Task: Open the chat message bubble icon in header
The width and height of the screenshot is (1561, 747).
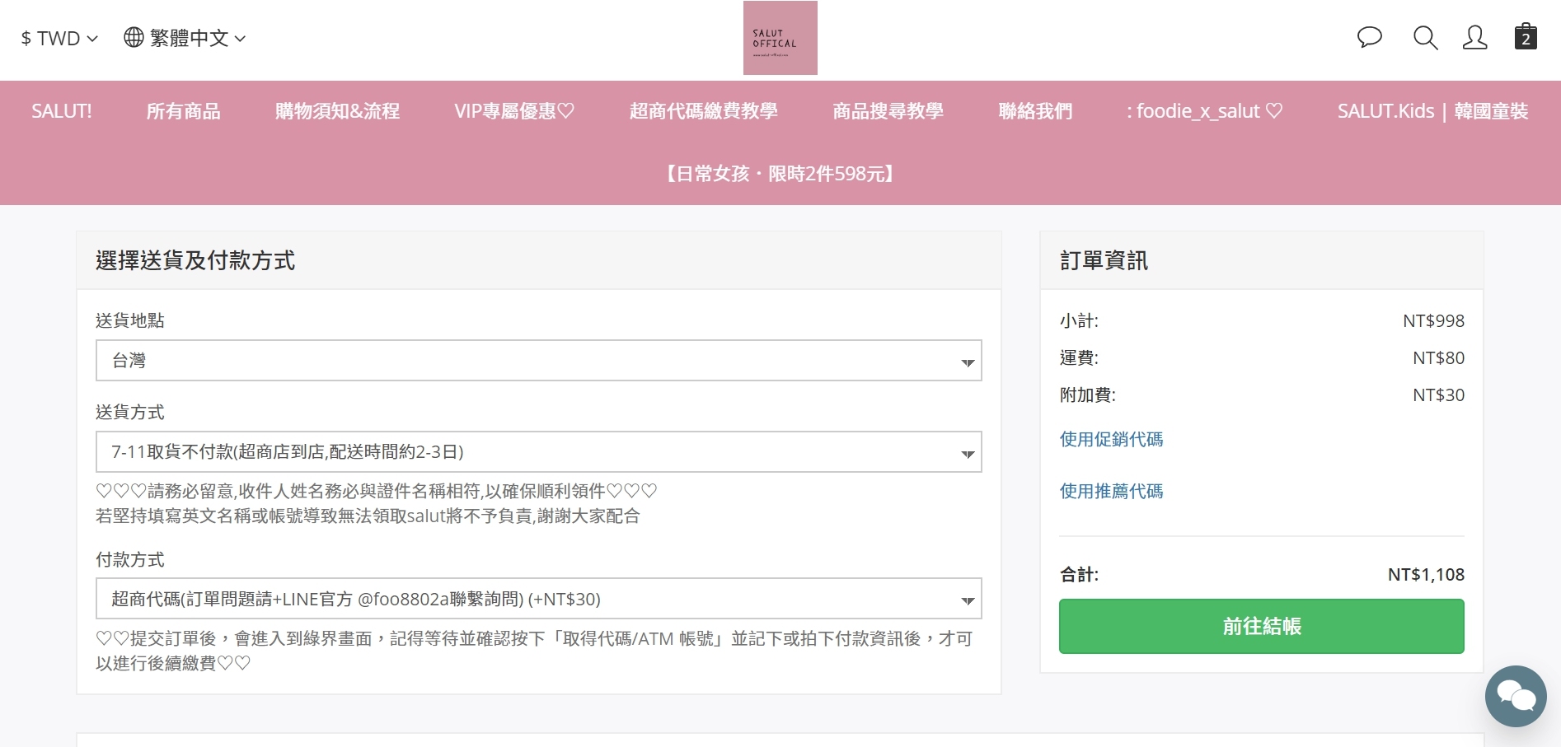Action: [1369, 38]
